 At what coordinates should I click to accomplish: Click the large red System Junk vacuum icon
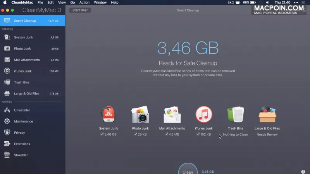coord(108,114)
